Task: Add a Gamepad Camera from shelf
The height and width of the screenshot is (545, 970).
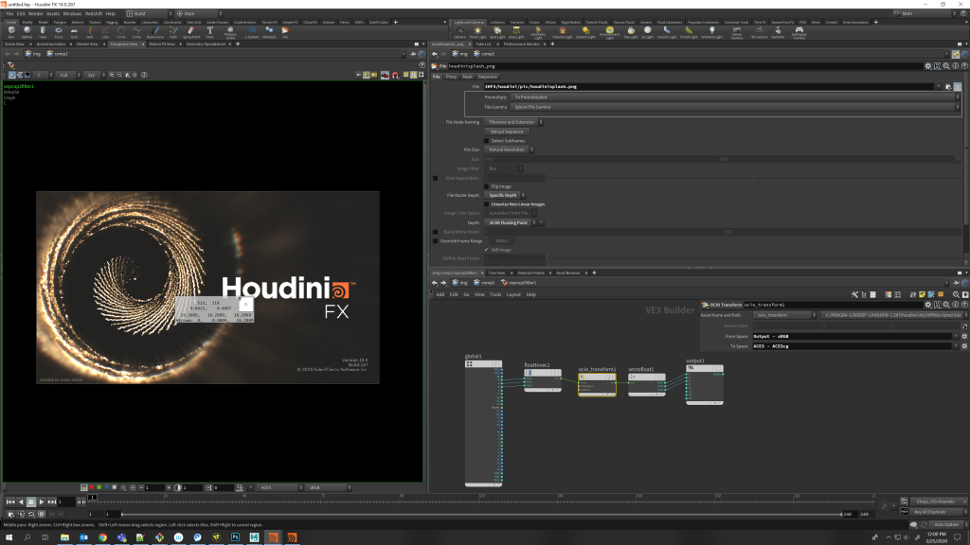Action: pos(799,33)
